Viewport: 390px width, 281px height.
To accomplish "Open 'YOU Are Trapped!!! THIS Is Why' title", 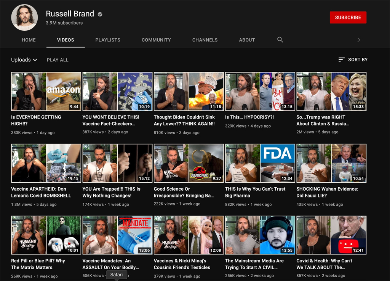I will [111, 192].
